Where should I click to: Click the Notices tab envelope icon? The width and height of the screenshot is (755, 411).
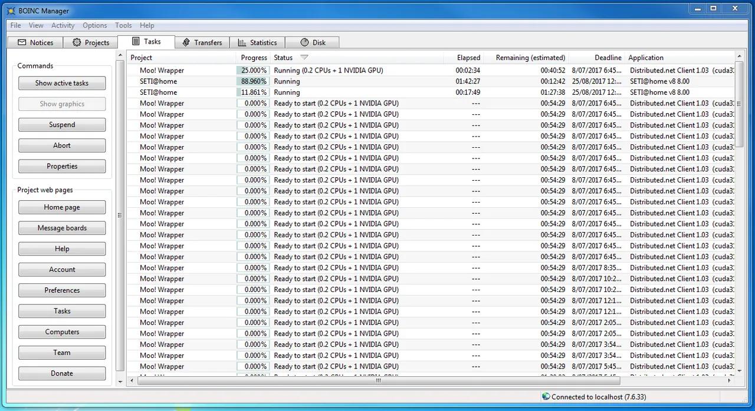click(22, 42)
